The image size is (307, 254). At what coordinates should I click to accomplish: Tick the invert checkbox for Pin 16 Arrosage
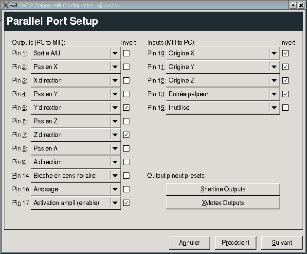tap(126, 189)
